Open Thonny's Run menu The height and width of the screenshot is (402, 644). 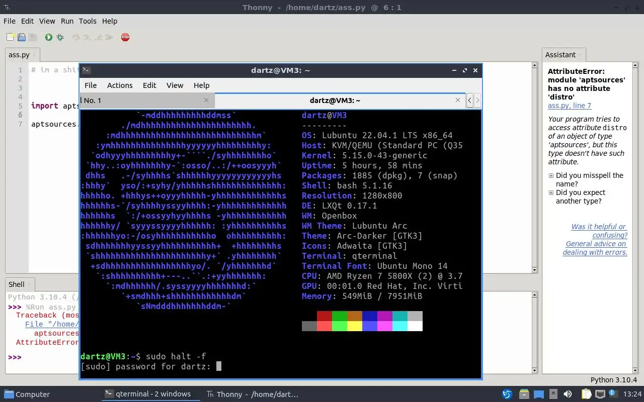tap(67, 21)
